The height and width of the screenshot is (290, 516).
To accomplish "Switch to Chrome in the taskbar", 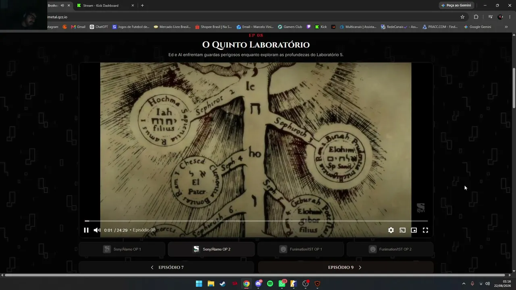I will click(246, 284).
